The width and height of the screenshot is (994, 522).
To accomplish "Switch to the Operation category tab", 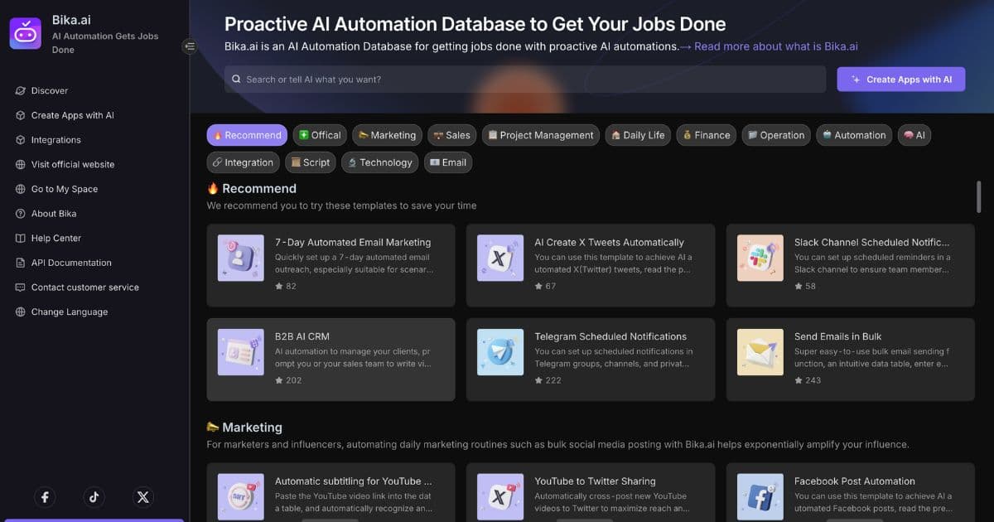I will pyautogui.click(x=775, y=135).
